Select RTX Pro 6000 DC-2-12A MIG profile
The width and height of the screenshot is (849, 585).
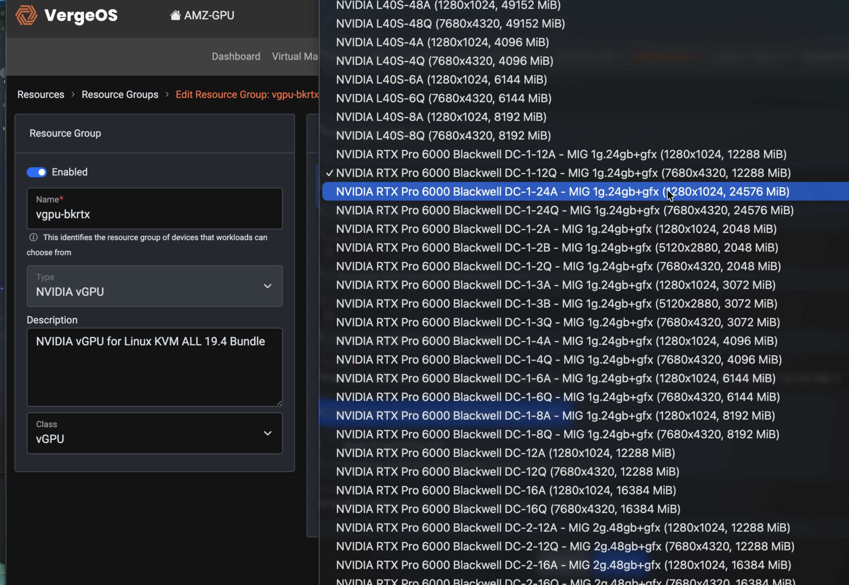click(562, 527)
